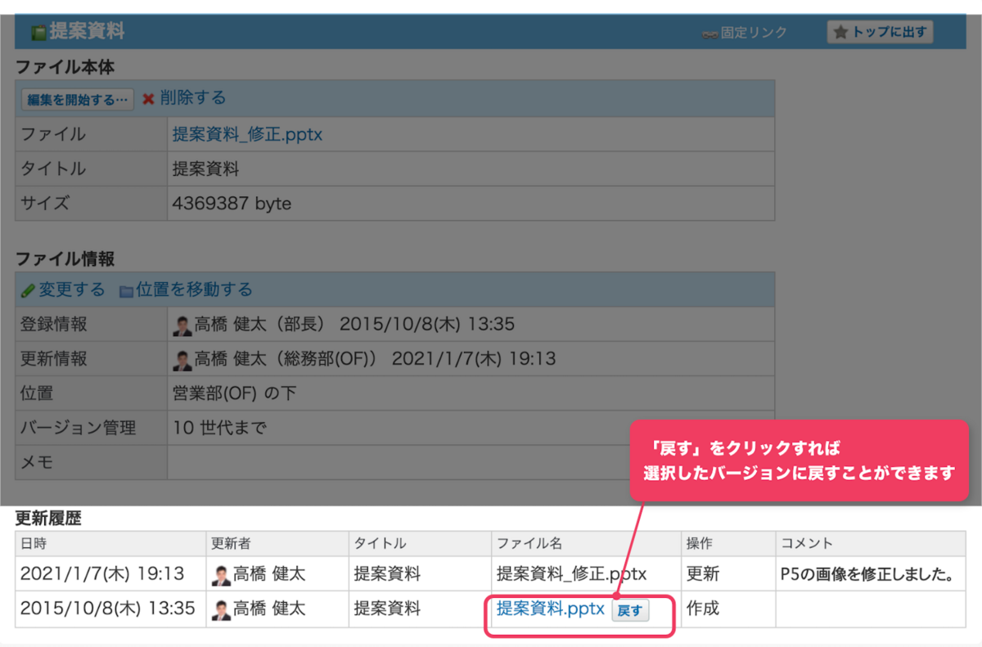
Task: Click the avatar of 高橋 健太（部長） in 登録情報
Action: 182,326
